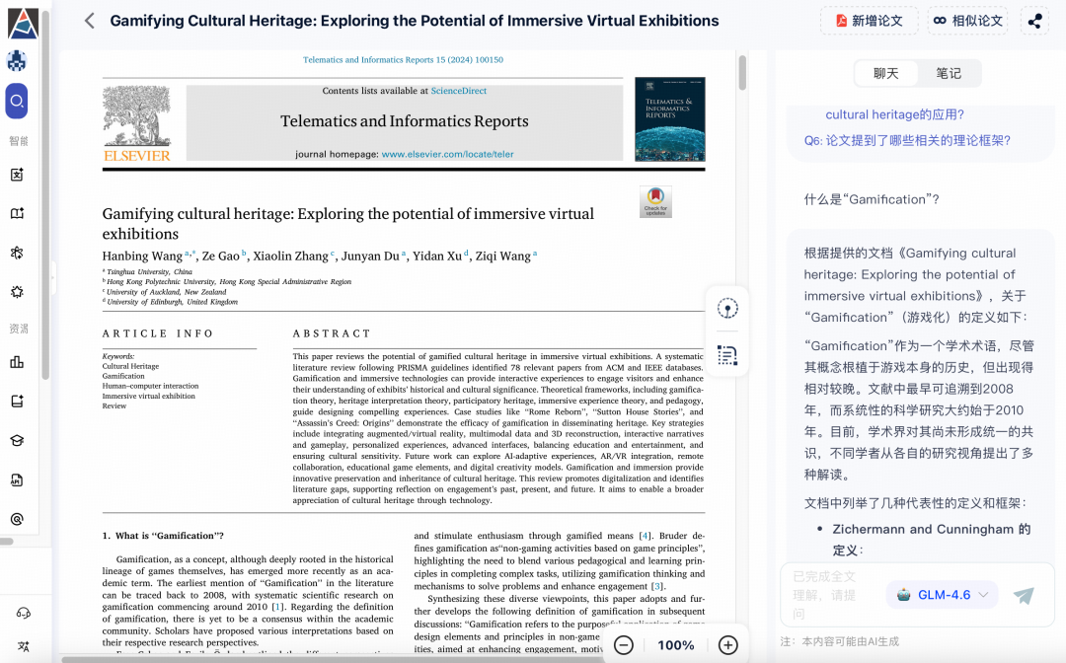Image resolution: width=1066 pixels, height=663 pixels.
Task: Select question Q6: 论文提到了哪些相关的理论框架?
Action: tap(907, 141)
